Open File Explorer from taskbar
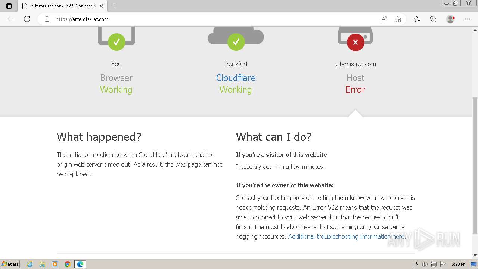This screenshot has width=478, height=269. pyautogui.click(x=42, y=264)
